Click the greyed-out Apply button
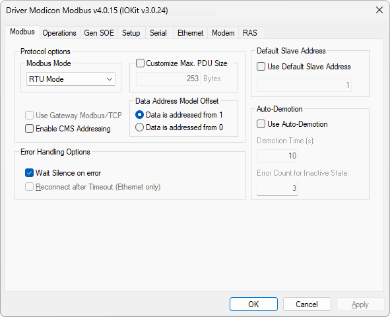 (360, 304)
